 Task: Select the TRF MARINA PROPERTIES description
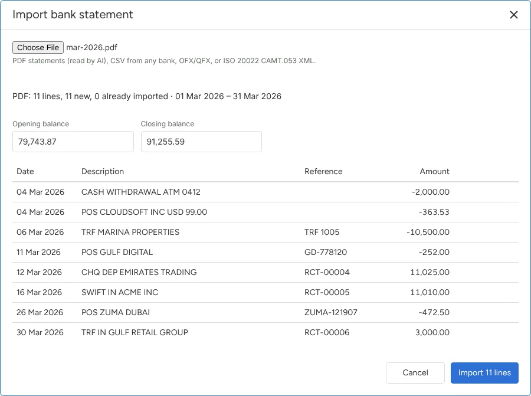coord(130,232)
